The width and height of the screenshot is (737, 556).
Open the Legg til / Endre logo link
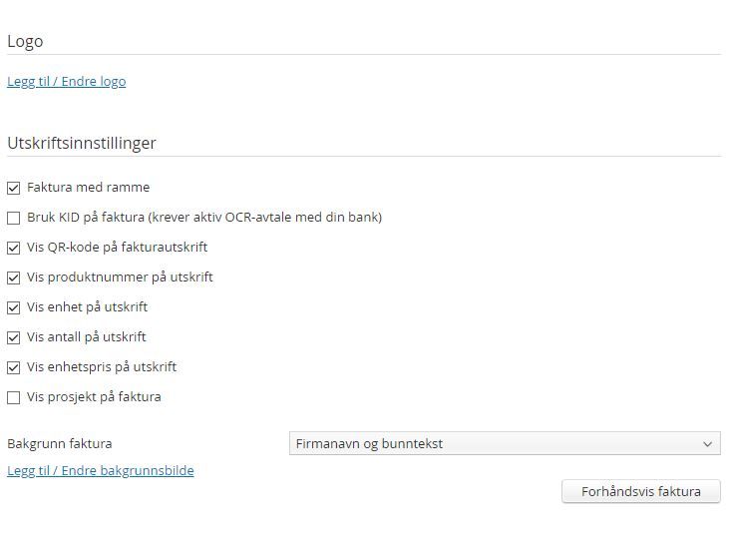tap(67, 82)
